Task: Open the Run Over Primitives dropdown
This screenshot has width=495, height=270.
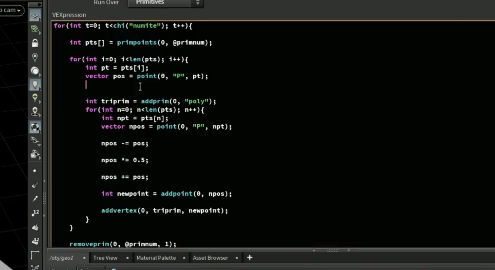Action: (x=166, y=3)
